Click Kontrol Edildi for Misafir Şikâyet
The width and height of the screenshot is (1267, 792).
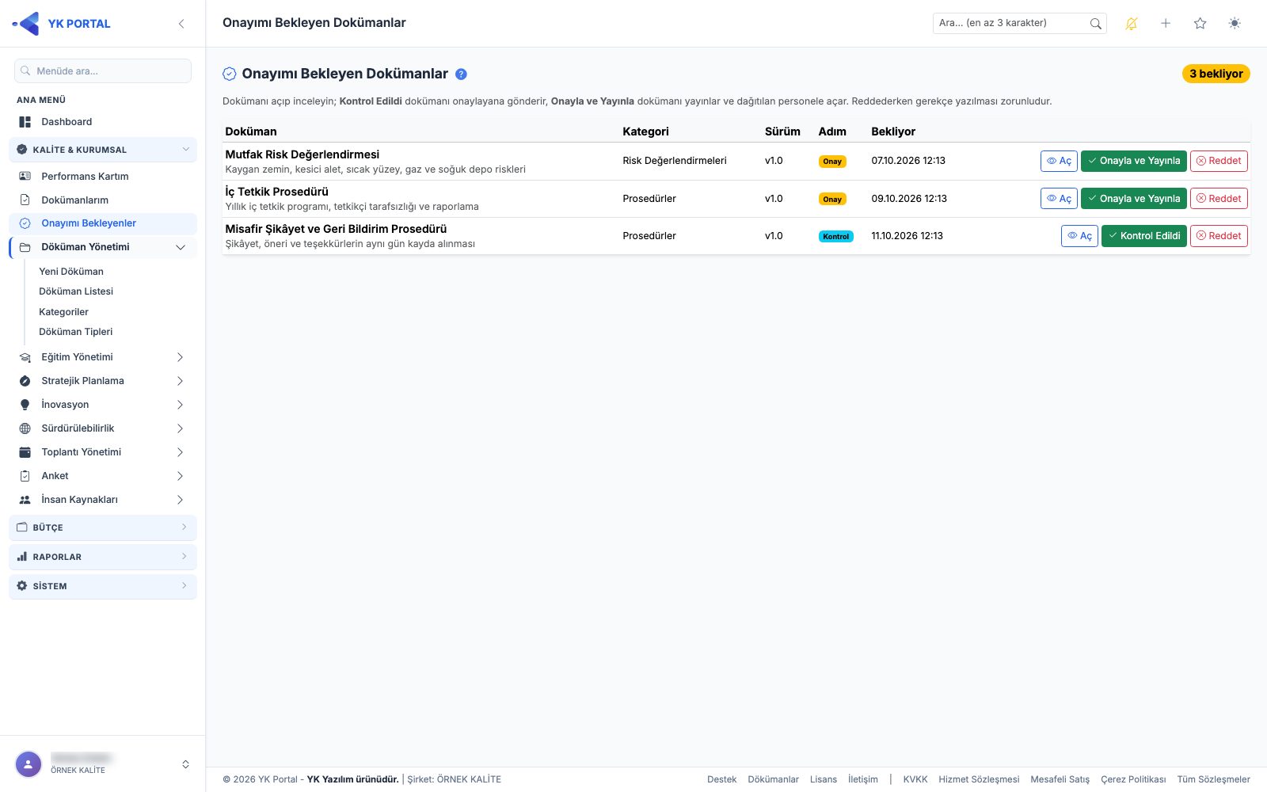(x=1143, y=236)
